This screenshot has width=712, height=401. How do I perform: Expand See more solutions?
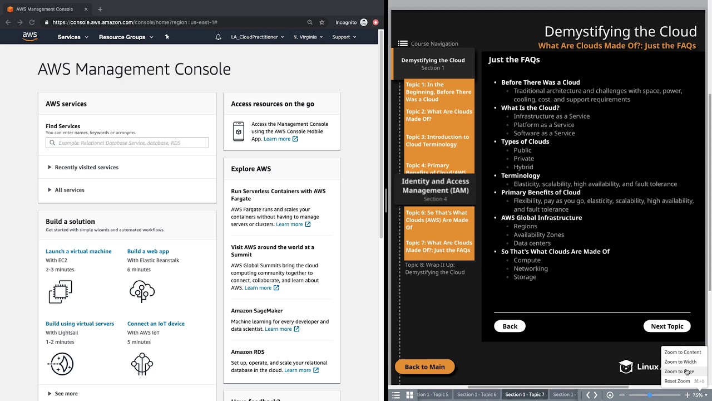[63, 394]
